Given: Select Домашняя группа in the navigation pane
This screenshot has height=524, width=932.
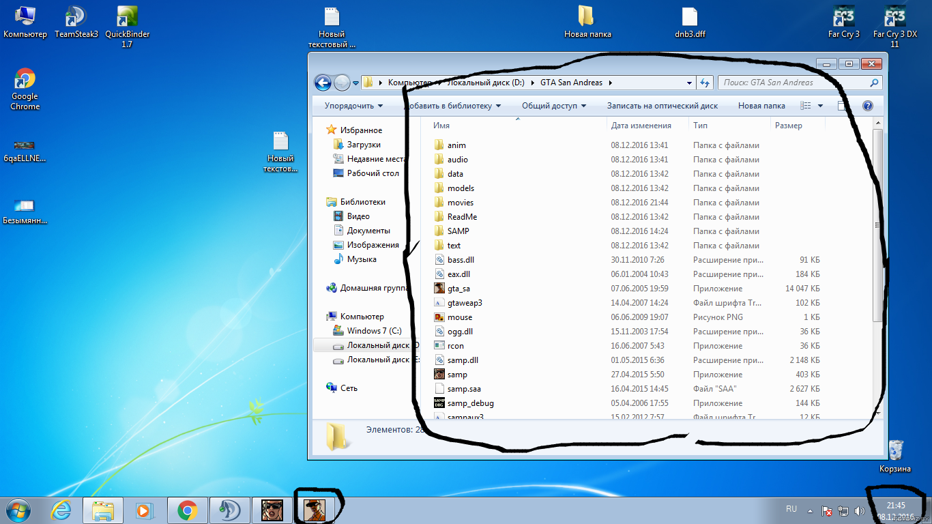Looking at the screenshot, I should point(373,288).
